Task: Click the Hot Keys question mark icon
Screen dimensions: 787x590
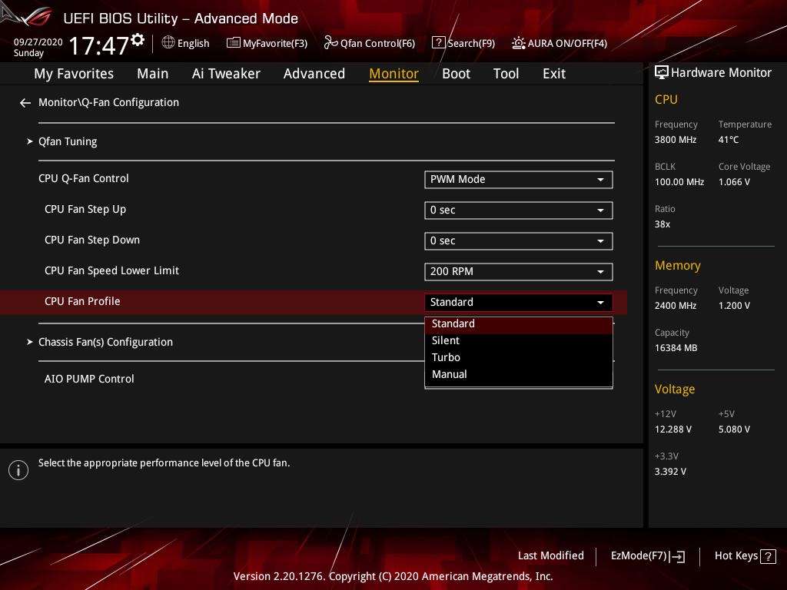Action: point(768,556)
